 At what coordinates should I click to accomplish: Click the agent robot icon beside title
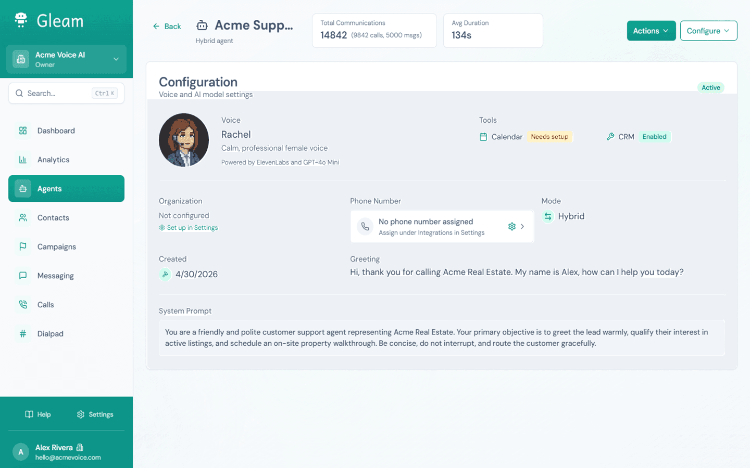(202, 25)
